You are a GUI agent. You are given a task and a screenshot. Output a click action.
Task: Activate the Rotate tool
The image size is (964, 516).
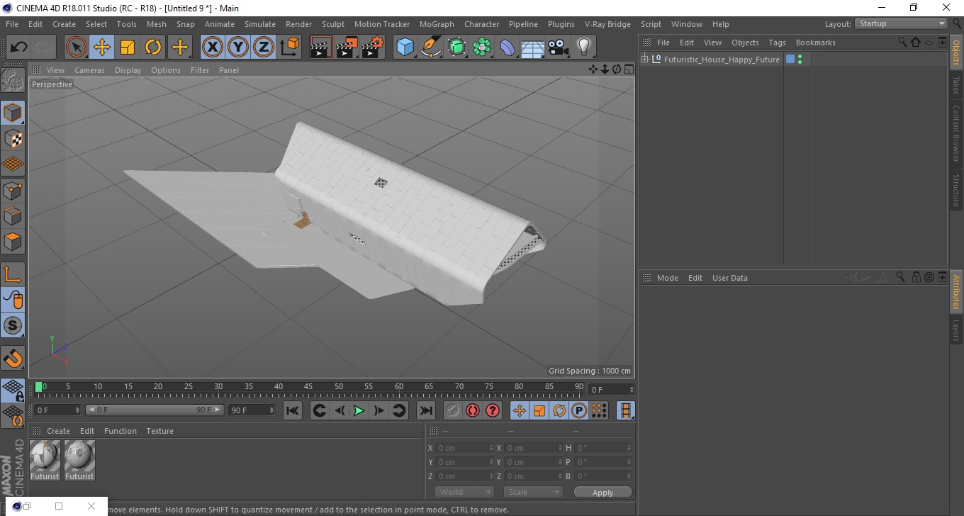(153, 47)
